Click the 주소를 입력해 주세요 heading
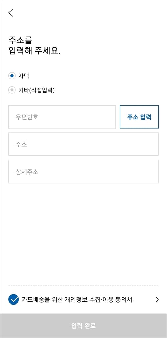The height and width of the screenshot is (338, 167). pos(34,46)
